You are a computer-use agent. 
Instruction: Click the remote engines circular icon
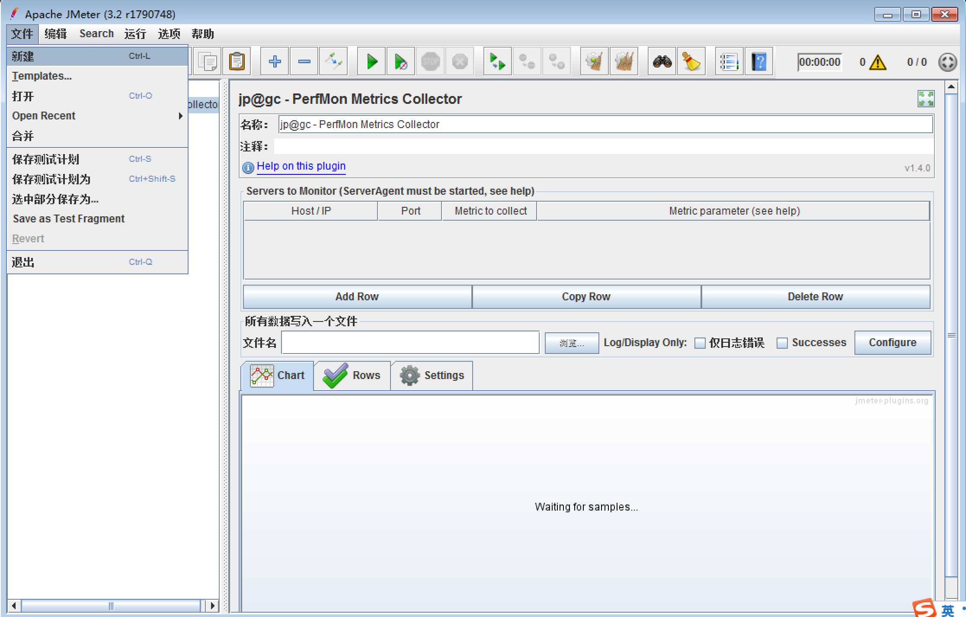click(947, 62)
